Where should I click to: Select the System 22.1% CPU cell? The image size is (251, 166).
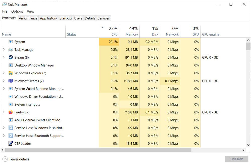pos(109,42)
